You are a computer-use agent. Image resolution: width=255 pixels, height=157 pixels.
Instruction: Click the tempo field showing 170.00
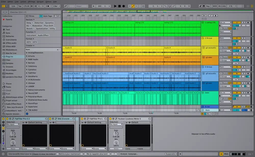pyautogui.click(x=26, y=6)
